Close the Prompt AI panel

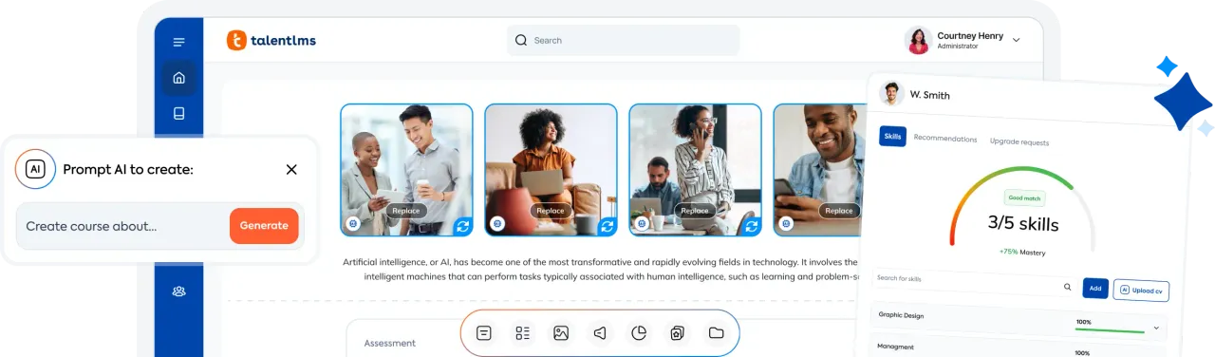[x=291, y=169]
